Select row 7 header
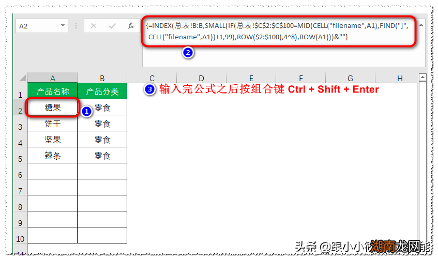The image size is (438, 260). click(x=20, y=188)
